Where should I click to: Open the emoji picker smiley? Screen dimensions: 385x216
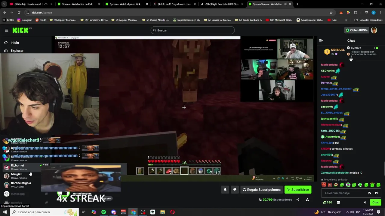click(x=376, y=193)
